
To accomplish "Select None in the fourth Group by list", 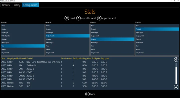I will coord(157,26).
